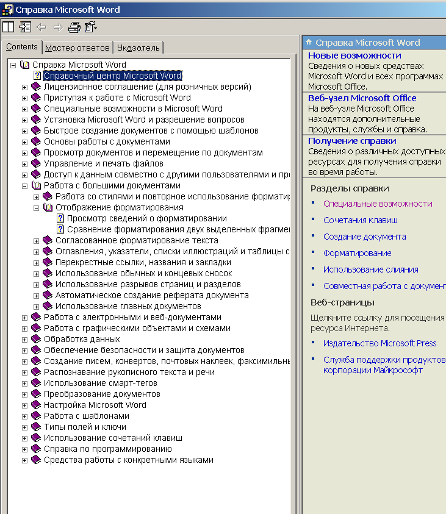Click the page icon beside Сравнение форматирования
Viewport: 446px width, 514px height.
60,229
